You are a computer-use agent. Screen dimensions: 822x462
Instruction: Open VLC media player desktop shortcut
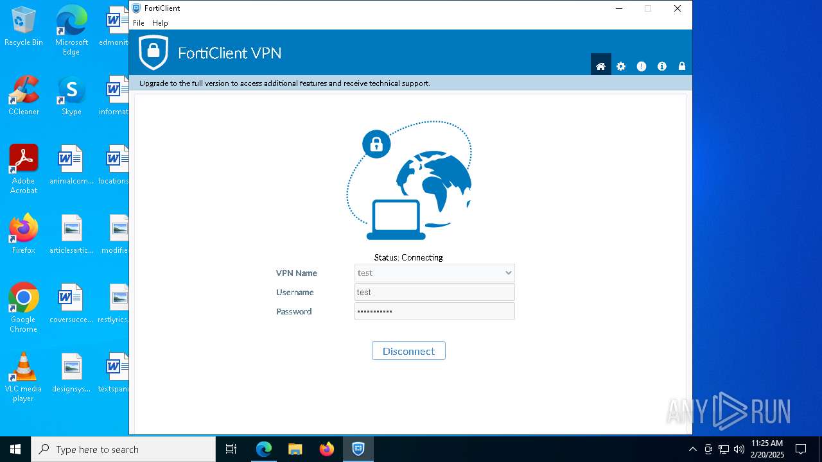coord(24,377)
